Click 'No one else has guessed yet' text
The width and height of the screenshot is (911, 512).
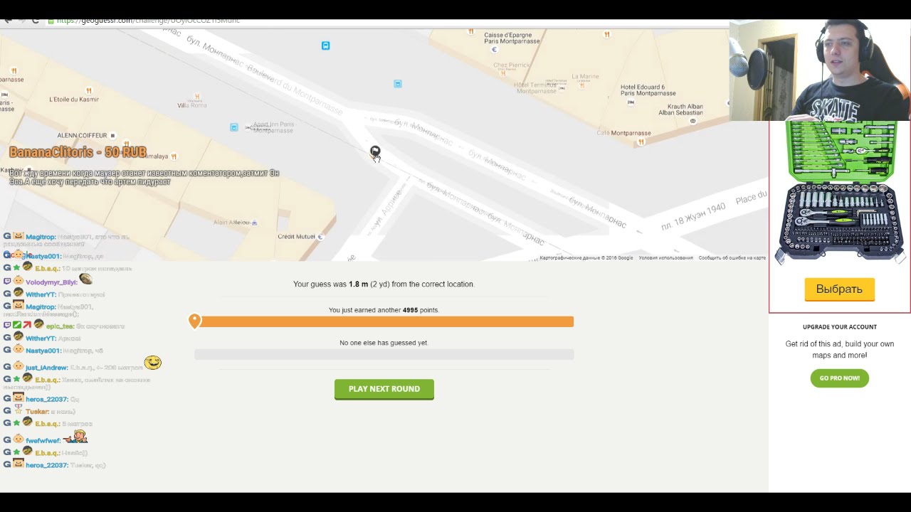(x=384, y=343)
